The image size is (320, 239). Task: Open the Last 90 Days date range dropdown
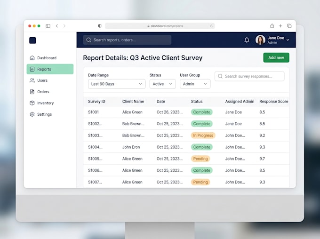[x=117, y=84]
